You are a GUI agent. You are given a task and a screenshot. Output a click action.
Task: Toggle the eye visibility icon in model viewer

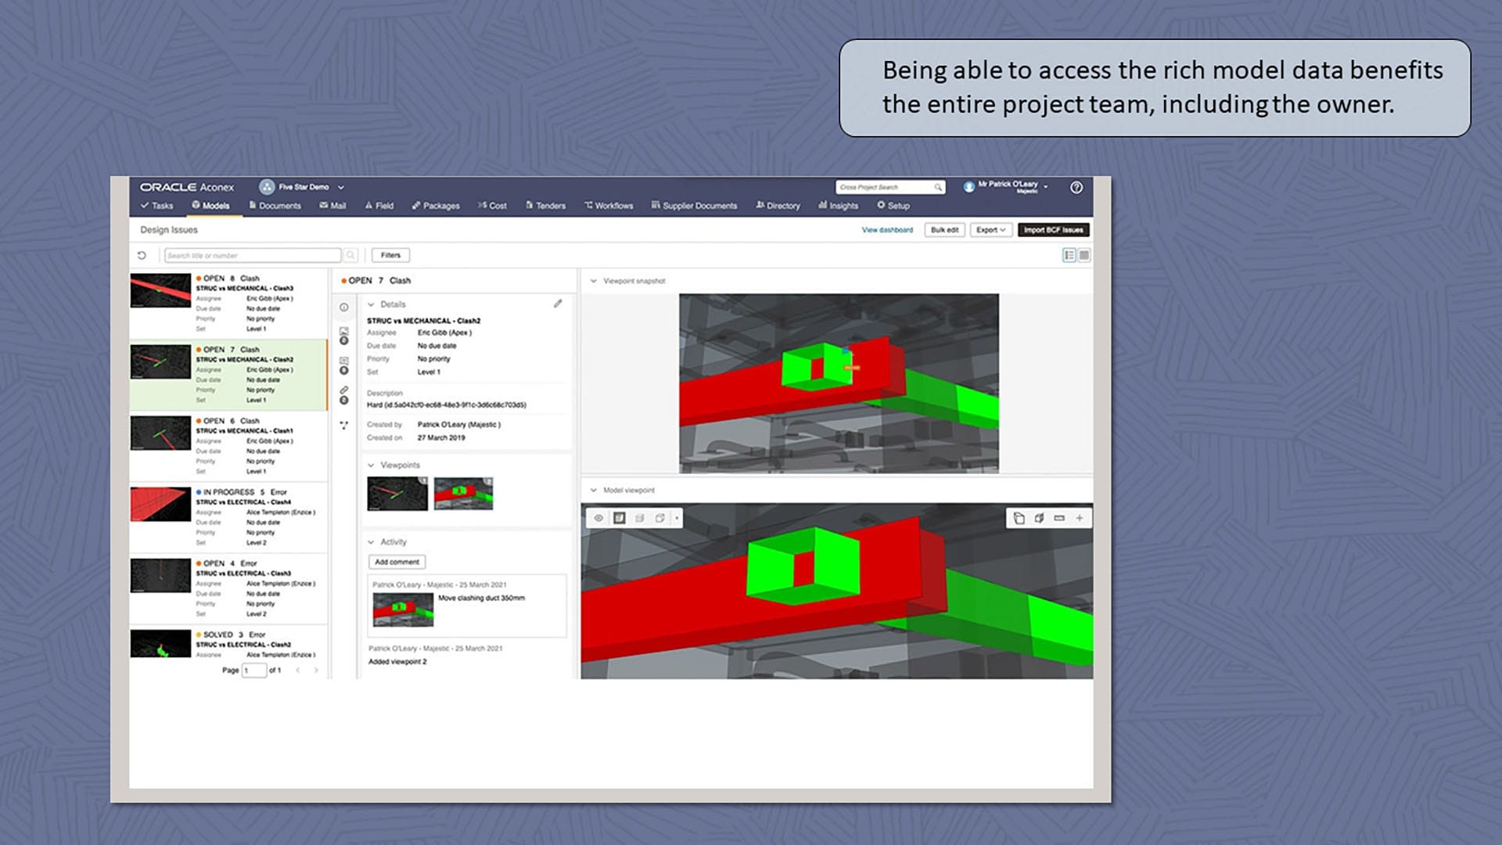[x=598, y=518]
